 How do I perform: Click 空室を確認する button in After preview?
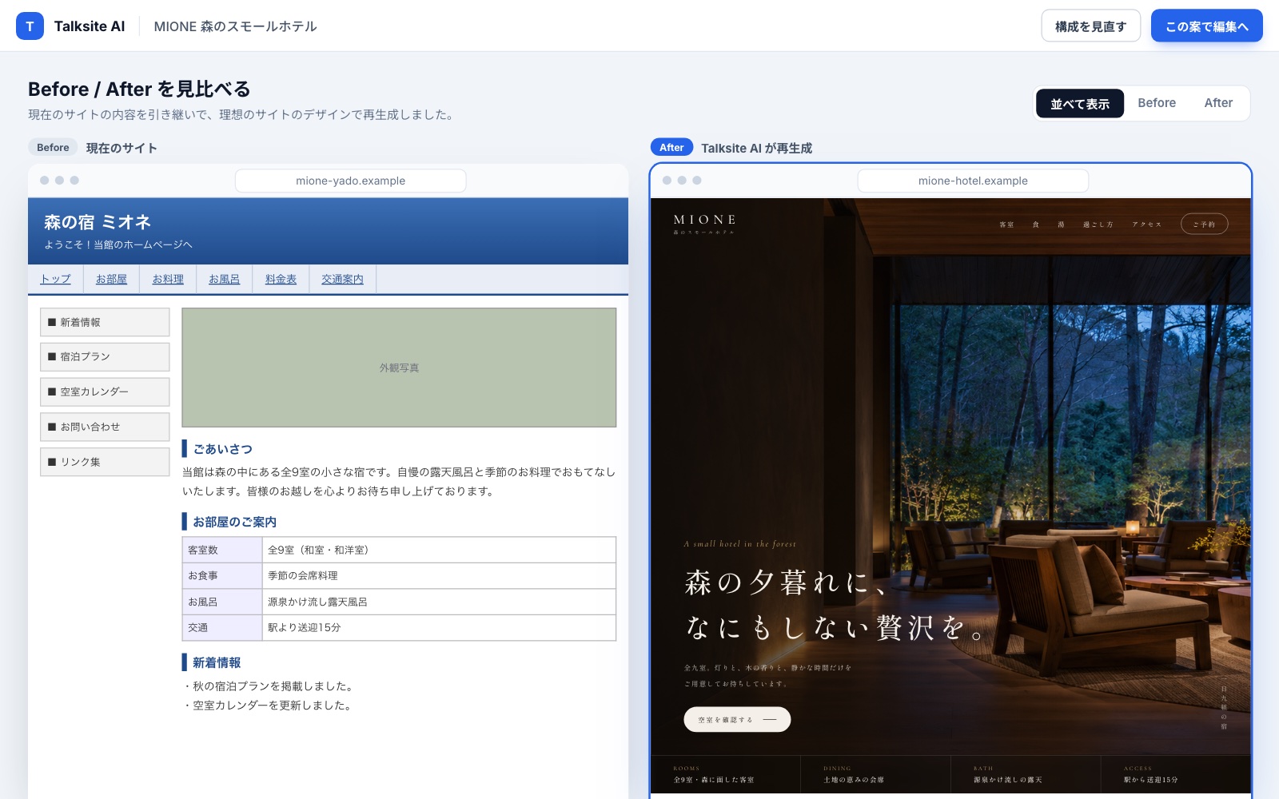coord(737,719)
